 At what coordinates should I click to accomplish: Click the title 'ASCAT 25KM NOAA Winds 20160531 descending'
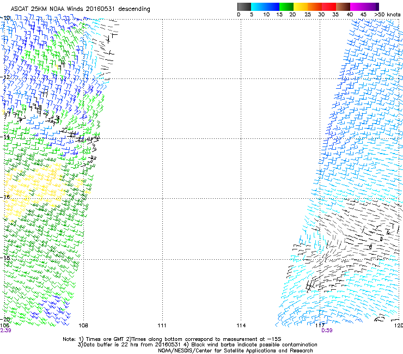coord(80,9)
